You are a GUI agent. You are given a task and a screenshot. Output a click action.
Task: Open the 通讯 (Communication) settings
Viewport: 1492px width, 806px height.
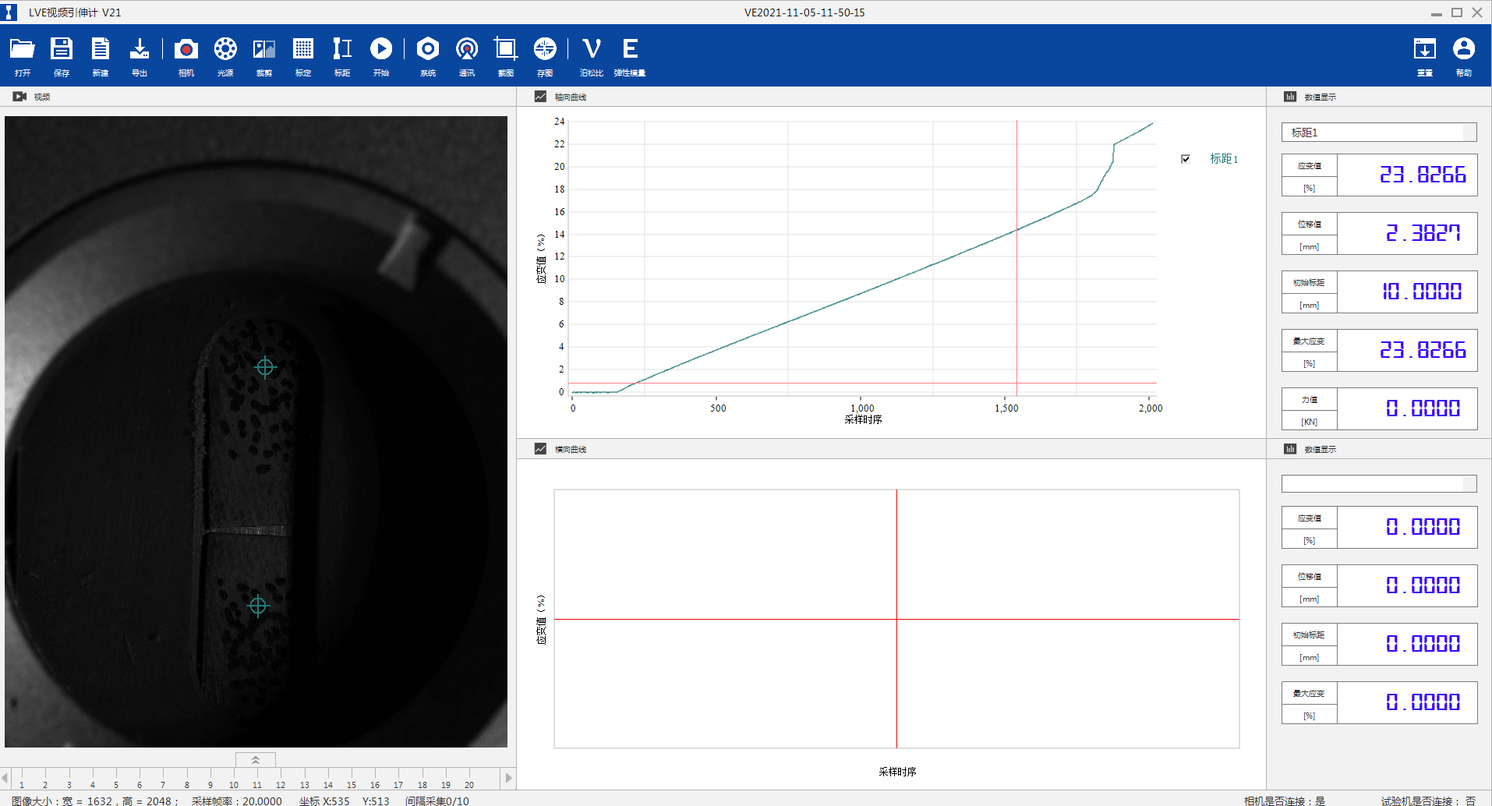point(467,50)
